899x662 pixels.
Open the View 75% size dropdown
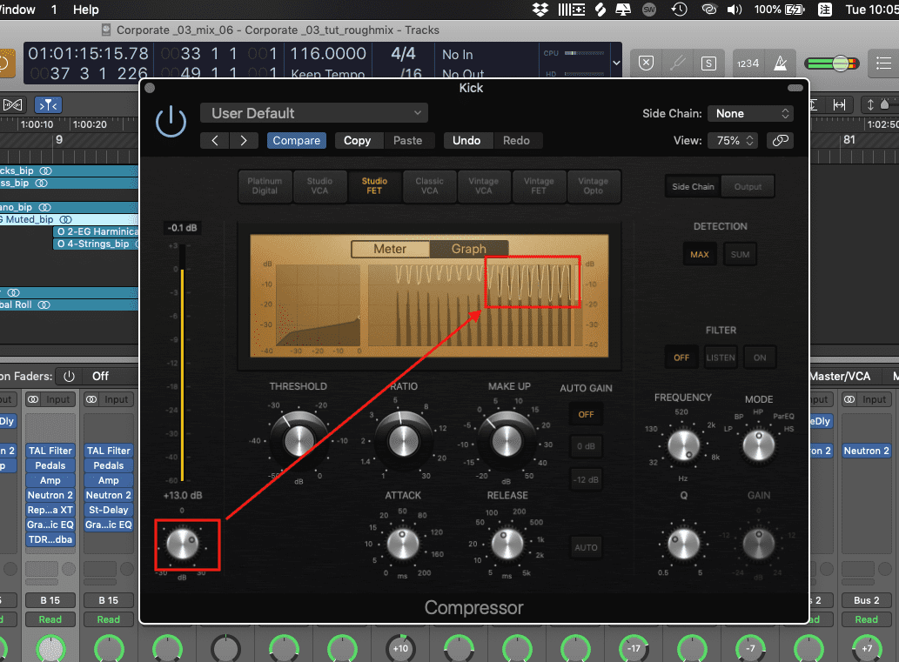tap(734, 140)
